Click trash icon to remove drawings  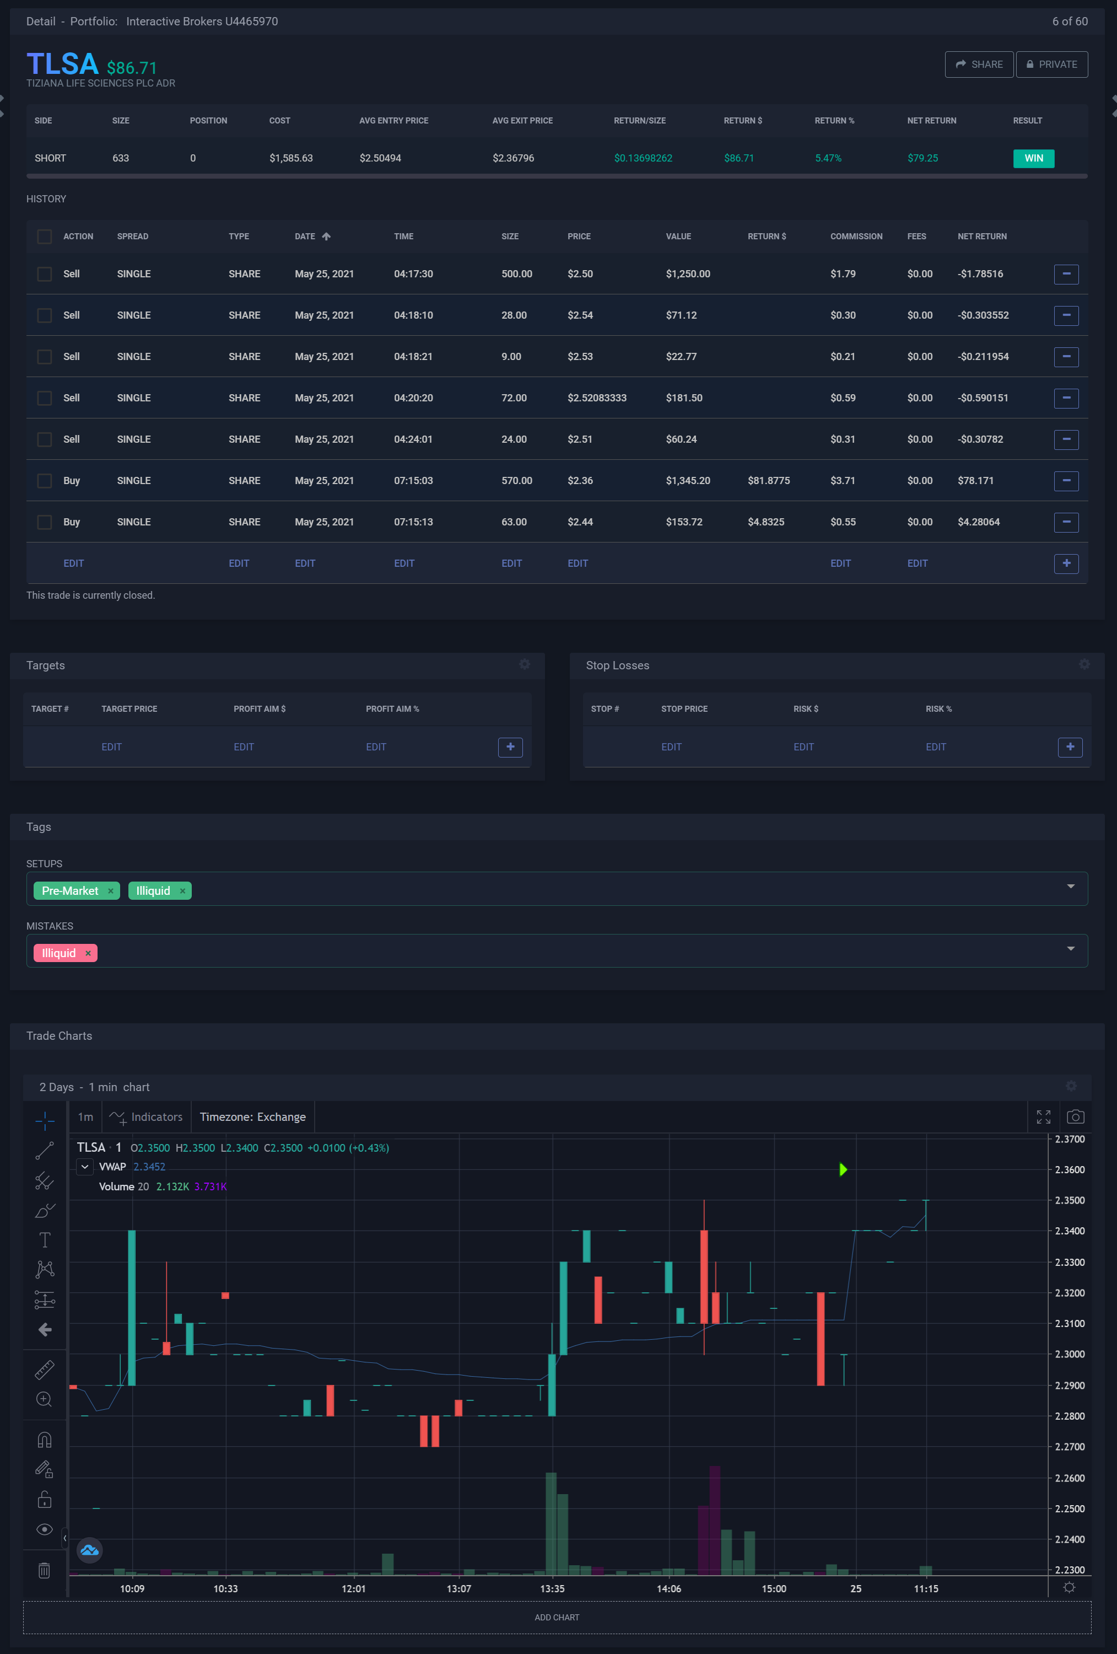point(44,1570)
